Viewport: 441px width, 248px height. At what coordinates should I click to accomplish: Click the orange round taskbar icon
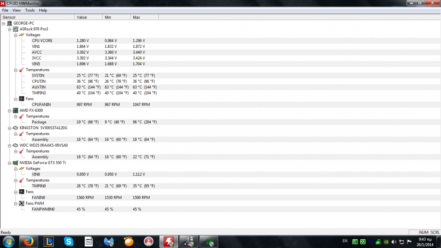(x=129, y=241)
